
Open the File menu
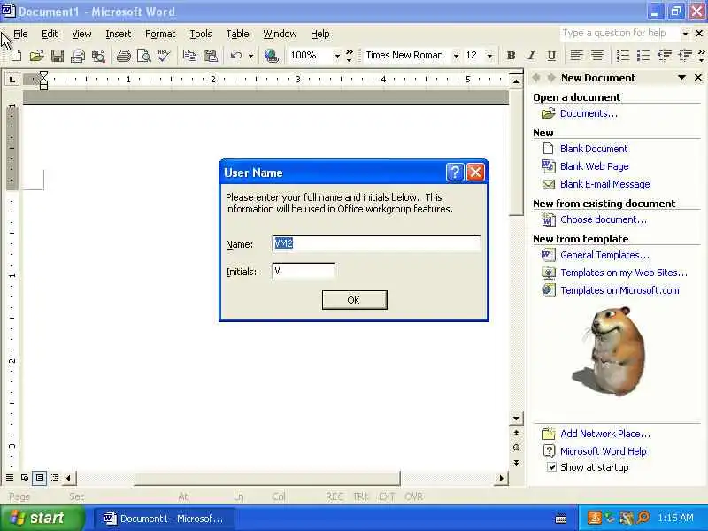(x=20, y=34)
